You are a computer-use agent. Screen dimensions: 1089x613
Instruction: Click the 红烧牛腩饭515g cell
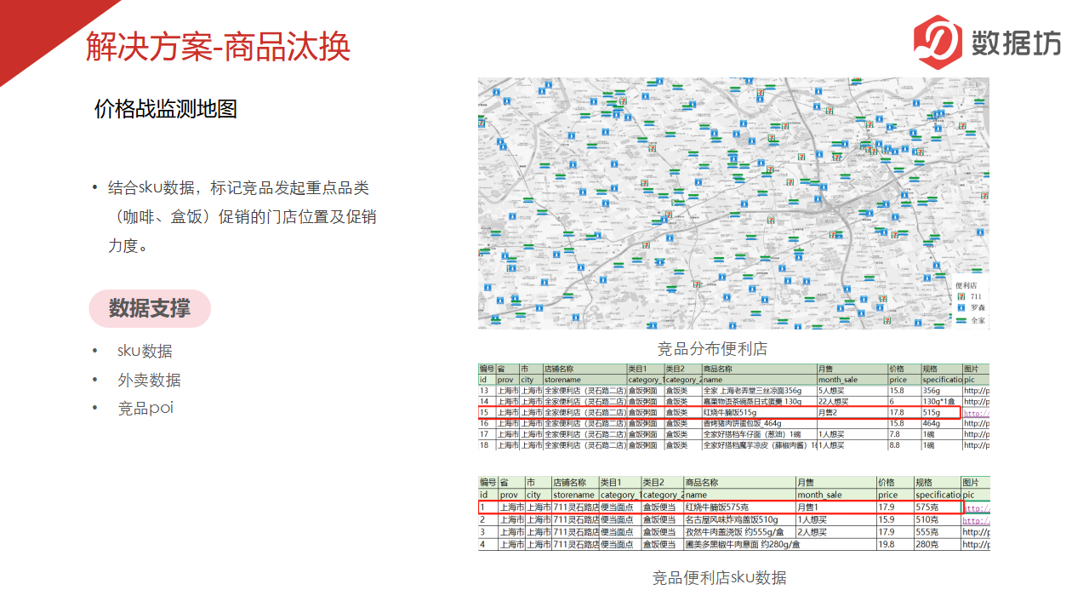759,412
